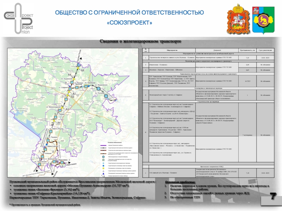Viewport: 282px width, 211px height.
Task: Click map marker label 6.1
Action: click(74, 94)
